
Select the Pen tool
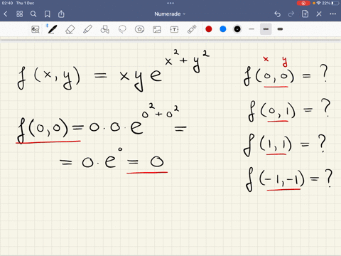pos(52,29)
